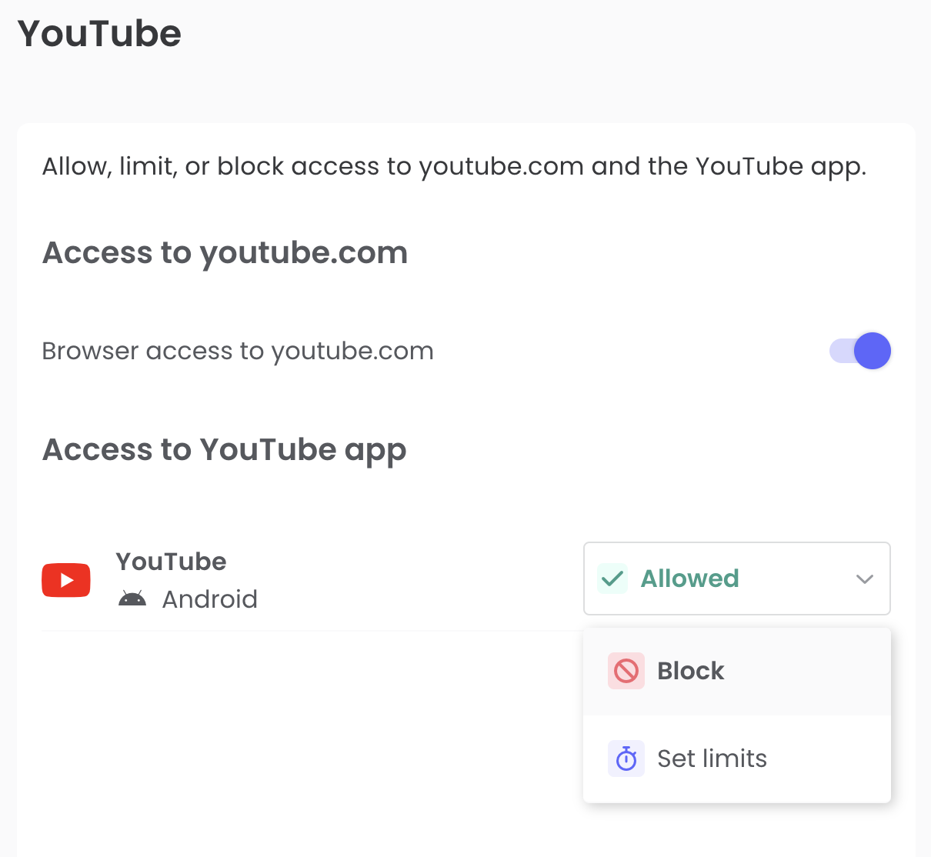Click the YouTube page title

pos(100,34)
